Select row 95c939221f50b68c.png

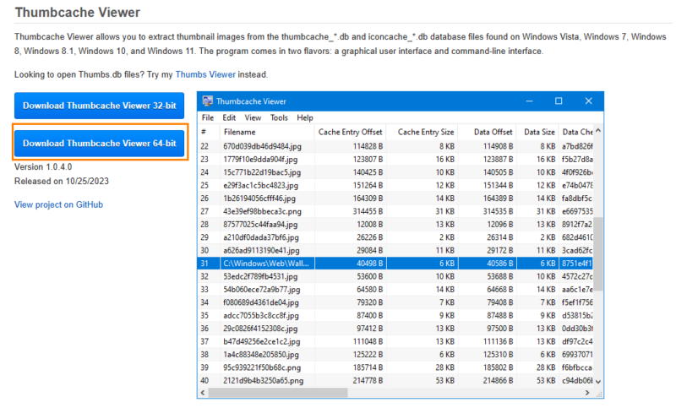coord(395,367)
